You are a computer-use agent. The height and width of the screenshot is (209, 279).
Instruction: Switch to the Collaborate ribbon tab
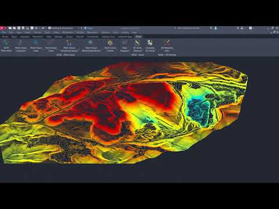click(x=92, y=37)
